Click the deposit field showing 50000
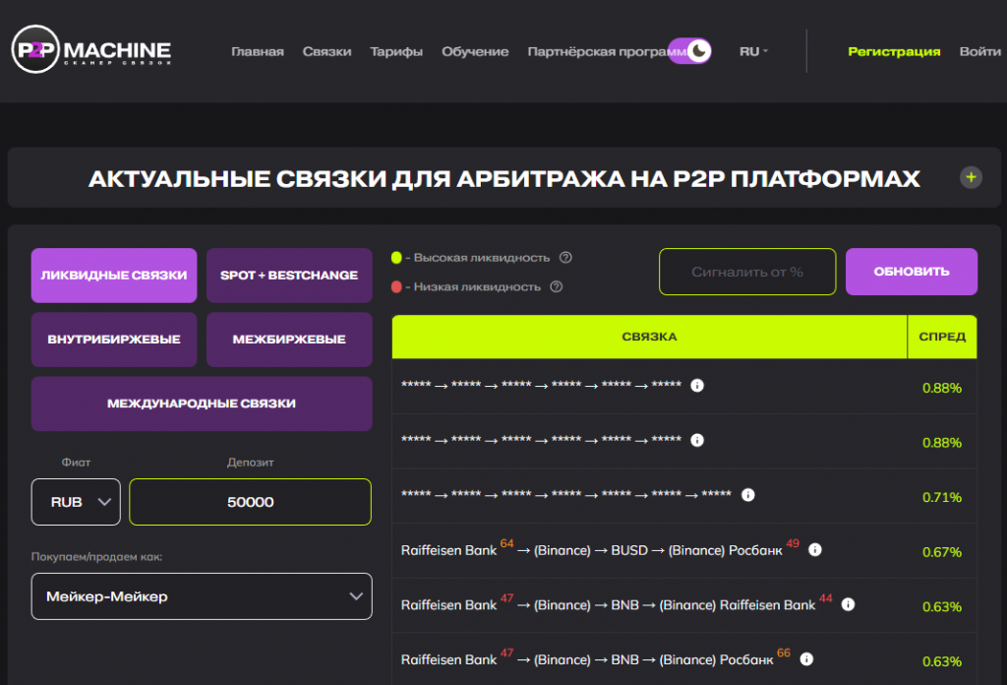The image size is (1007, 685). 251,502
